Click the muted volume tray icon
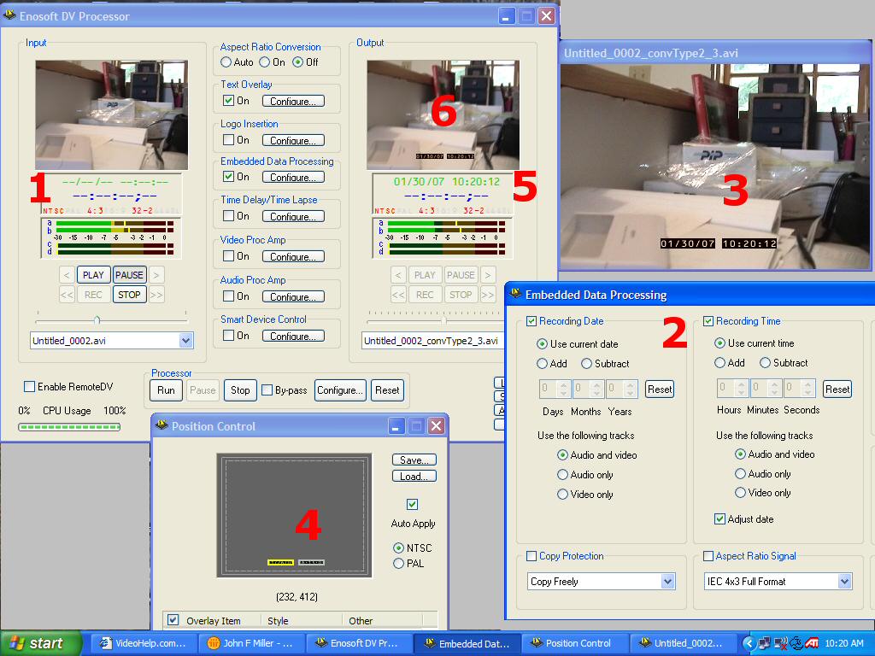Screen dimensions: 875x656 point(781,643)
